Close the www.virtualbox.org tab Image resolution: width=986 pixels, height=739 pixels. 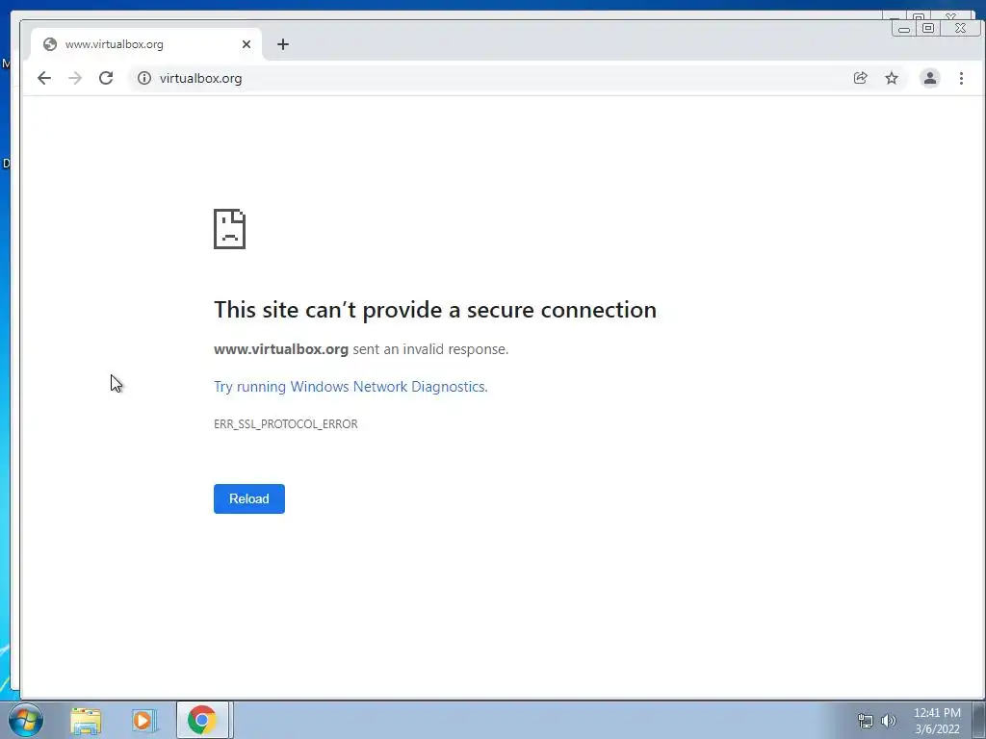pyautogui.click(x=246, y=44)
